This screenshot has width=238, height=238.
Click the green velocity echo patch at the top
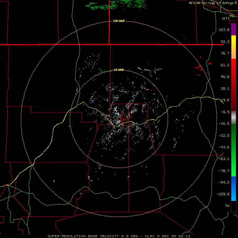point(116,5)
